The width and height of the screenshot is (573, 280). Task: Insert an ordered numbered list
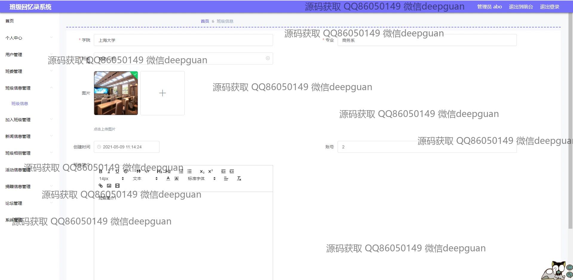[181, 171]
